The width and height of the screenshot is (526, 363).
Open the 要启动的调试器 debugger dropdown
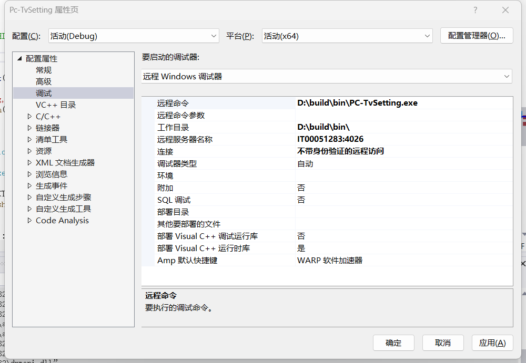pos(326,76)
